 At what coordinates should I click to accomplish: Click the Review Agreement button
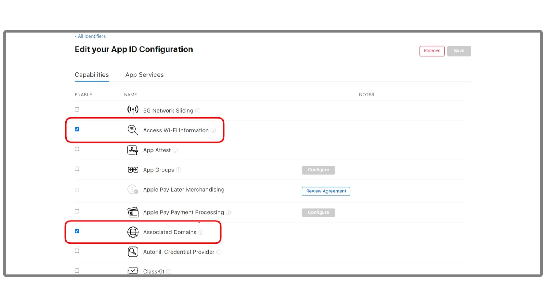(x=326, y=191)
